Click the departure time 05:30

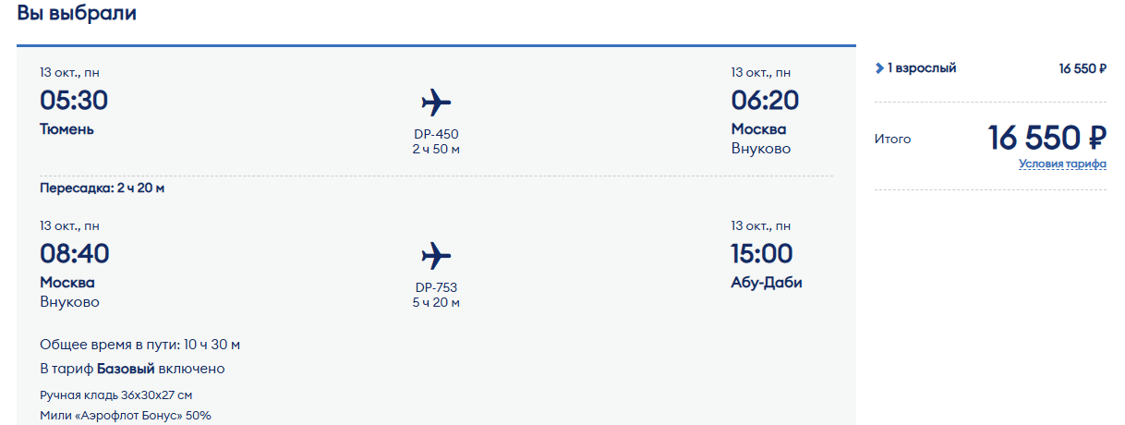pyautogui.click(x=74, y=100)
